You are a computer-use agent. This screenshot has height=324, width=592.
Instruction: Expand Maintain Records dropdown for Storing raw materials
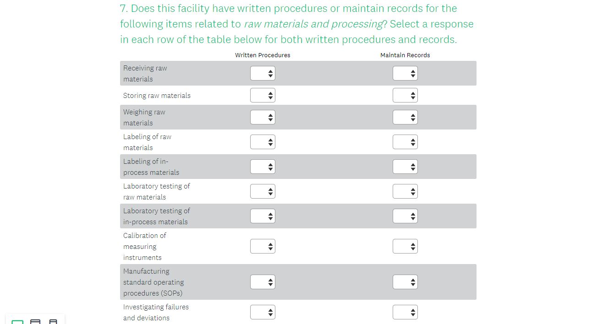[405, 95]
